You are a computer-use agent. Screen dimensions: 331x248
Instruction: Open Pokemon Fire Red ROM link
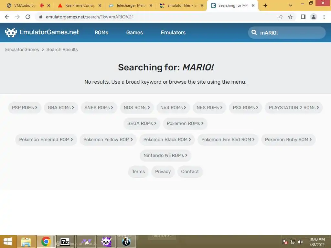(x=228, y=139)
